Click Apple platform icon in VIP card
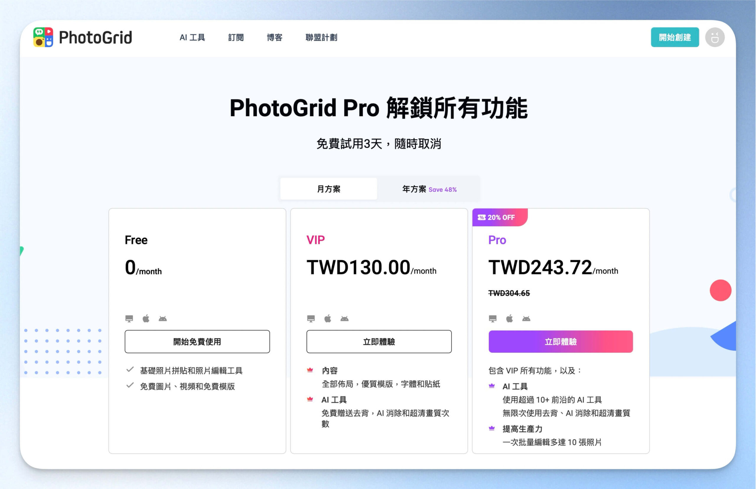The height and width of the screenshot is (489, 756). pyautogui.click(x=328, y=318)
